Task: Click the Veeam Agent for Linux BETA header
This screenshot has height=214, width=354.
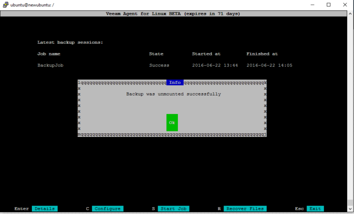Action: point(173,13)
